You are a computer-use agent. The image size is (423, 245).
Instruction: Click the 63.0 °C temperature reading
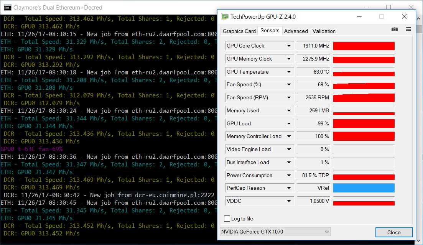tap(314, 72)
